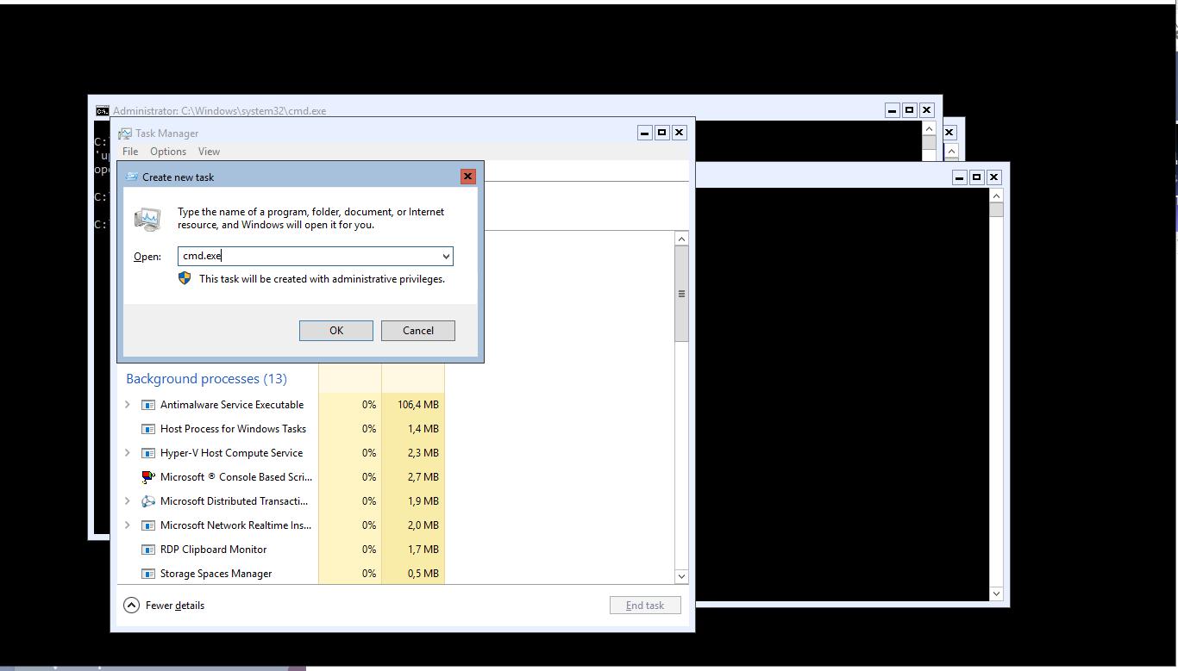
Task: Click the 2,7 MB memory value
Action: click(x=423, y=477)
